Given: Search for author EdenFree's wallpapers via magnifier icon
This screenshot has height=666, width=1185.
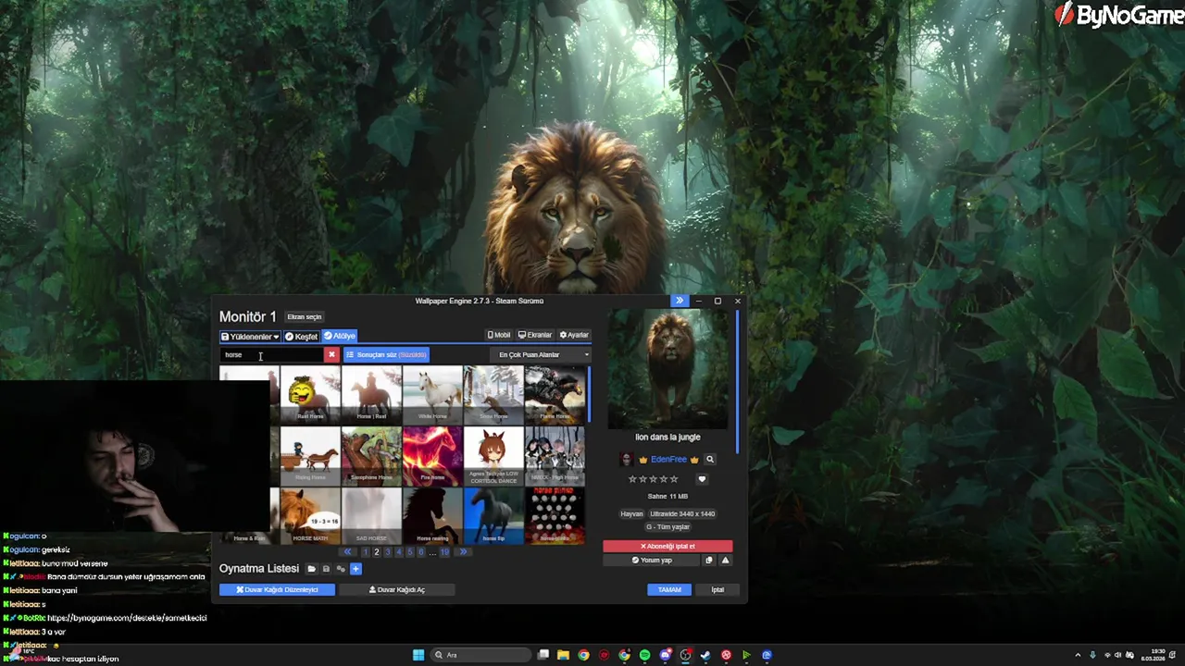Looking at the screenshot, I should (x=710, y=460).
